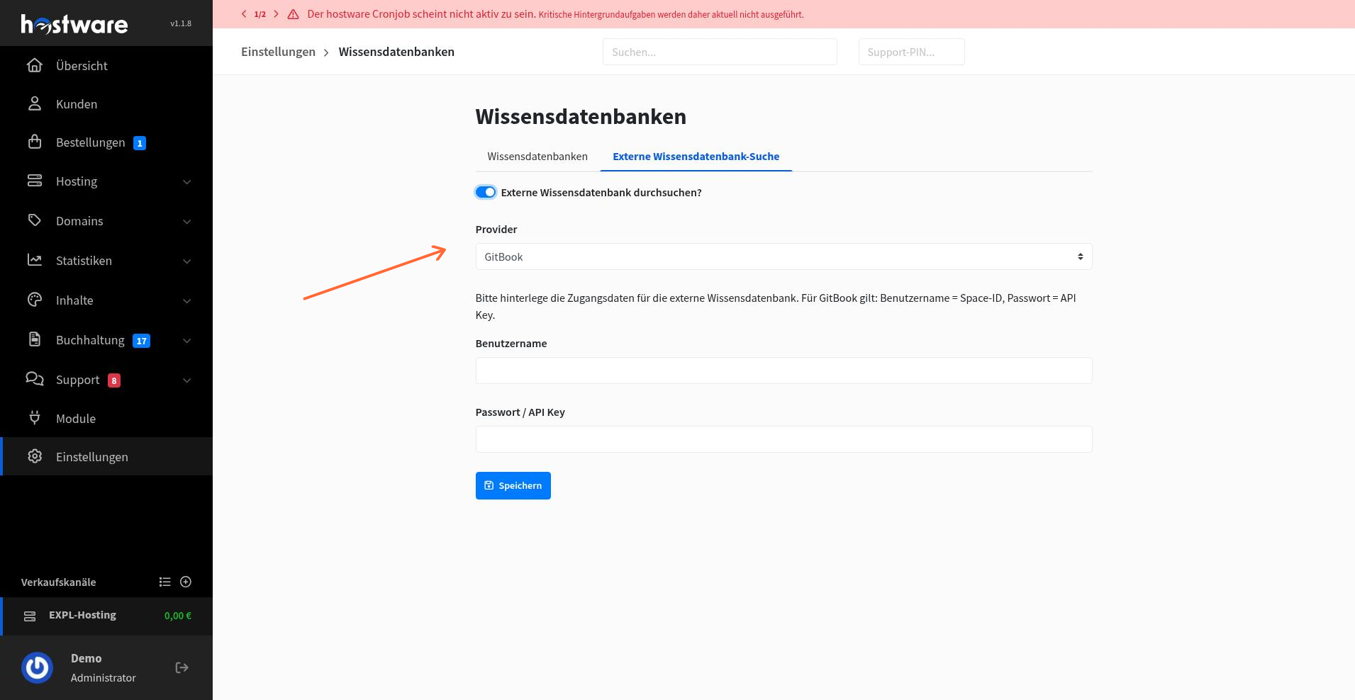Open Übersicht in the sidebar

click(106, 65)
